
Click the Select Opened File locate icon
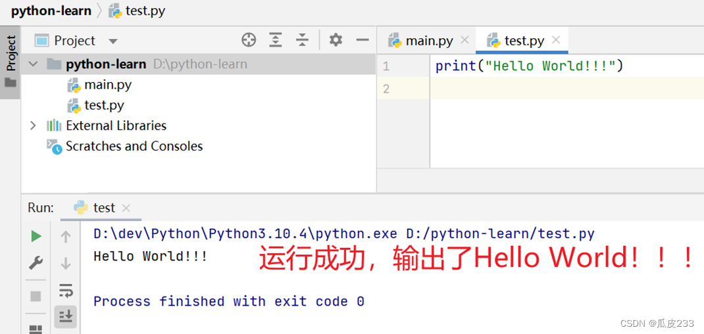click(x=249, y=40)
